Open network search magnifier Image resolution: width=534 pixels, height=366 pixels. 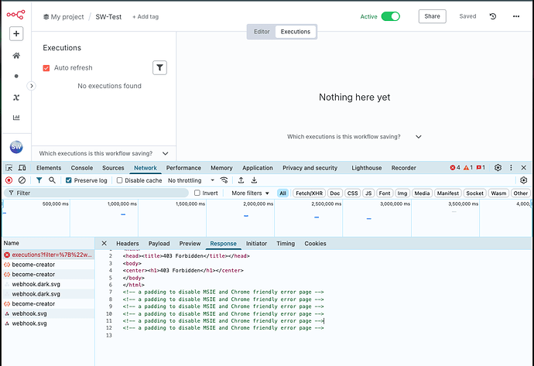(52, 180)
